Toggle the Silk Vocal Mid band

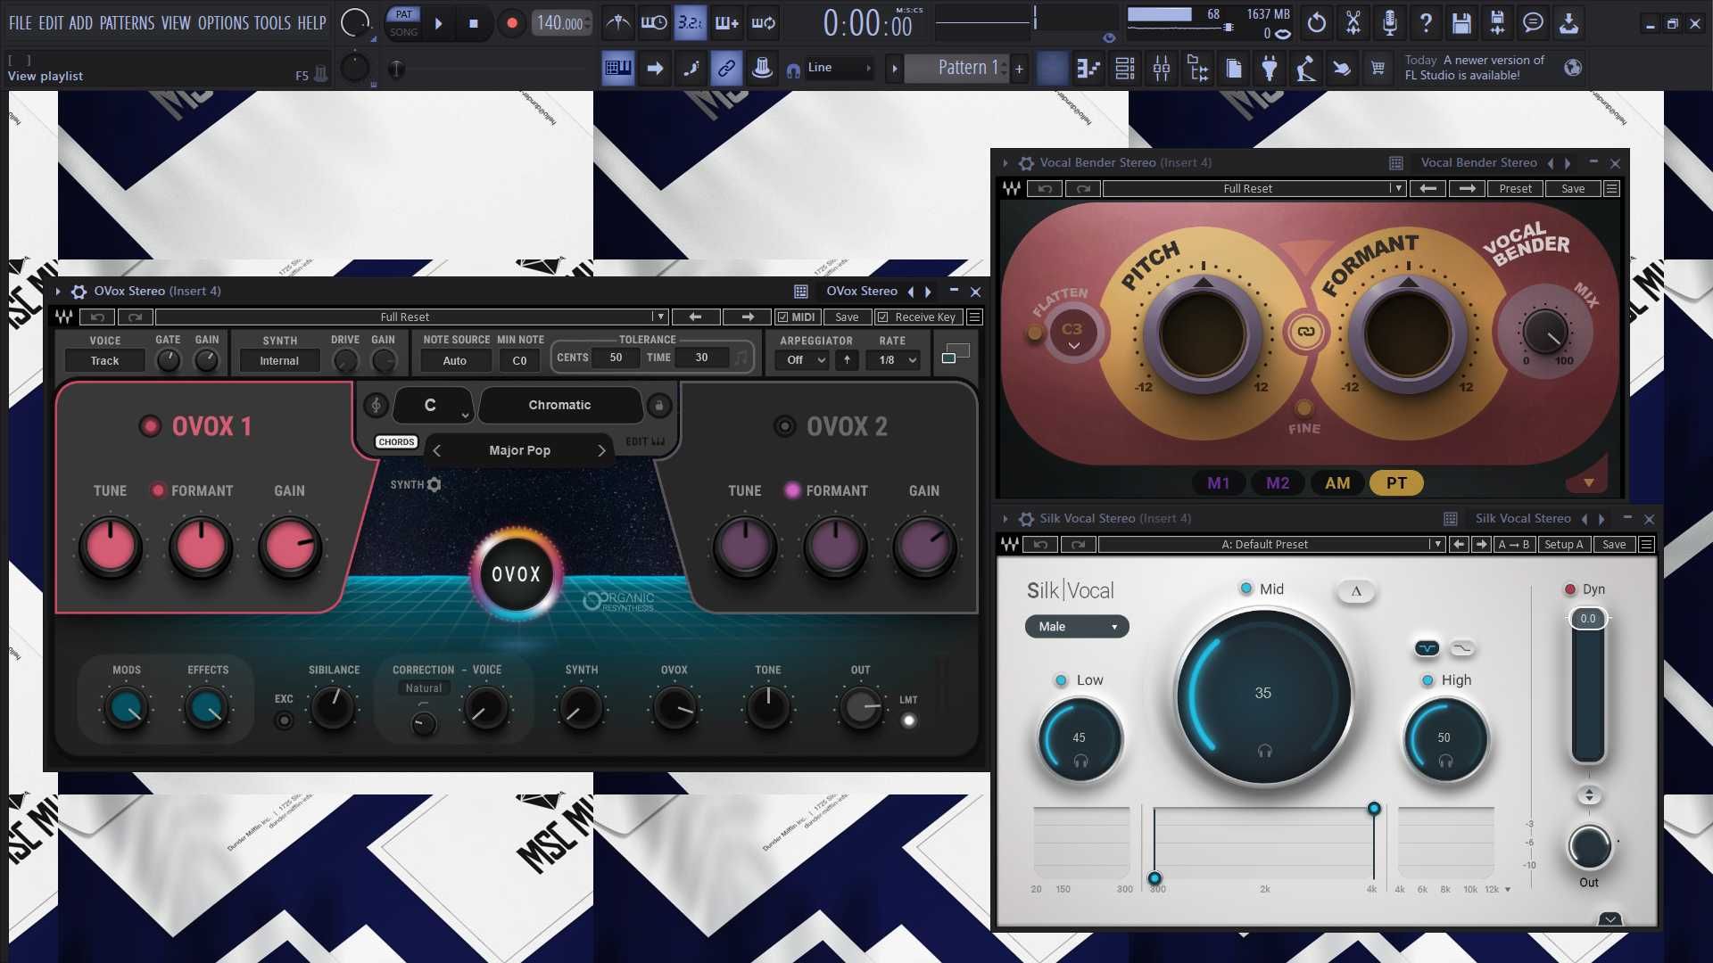[1246, 588]
